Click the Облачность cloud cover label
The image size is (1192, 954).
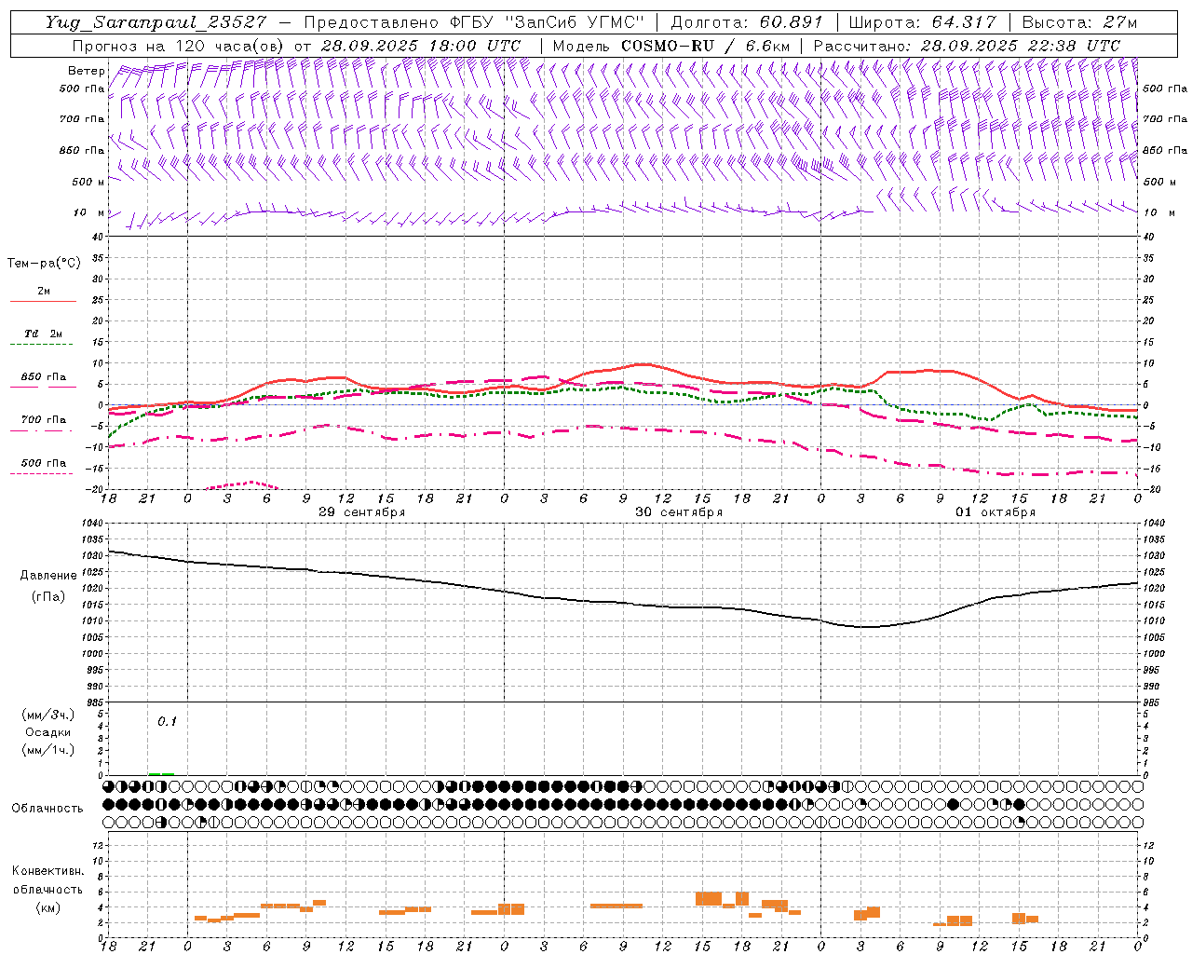click(47, 808)
